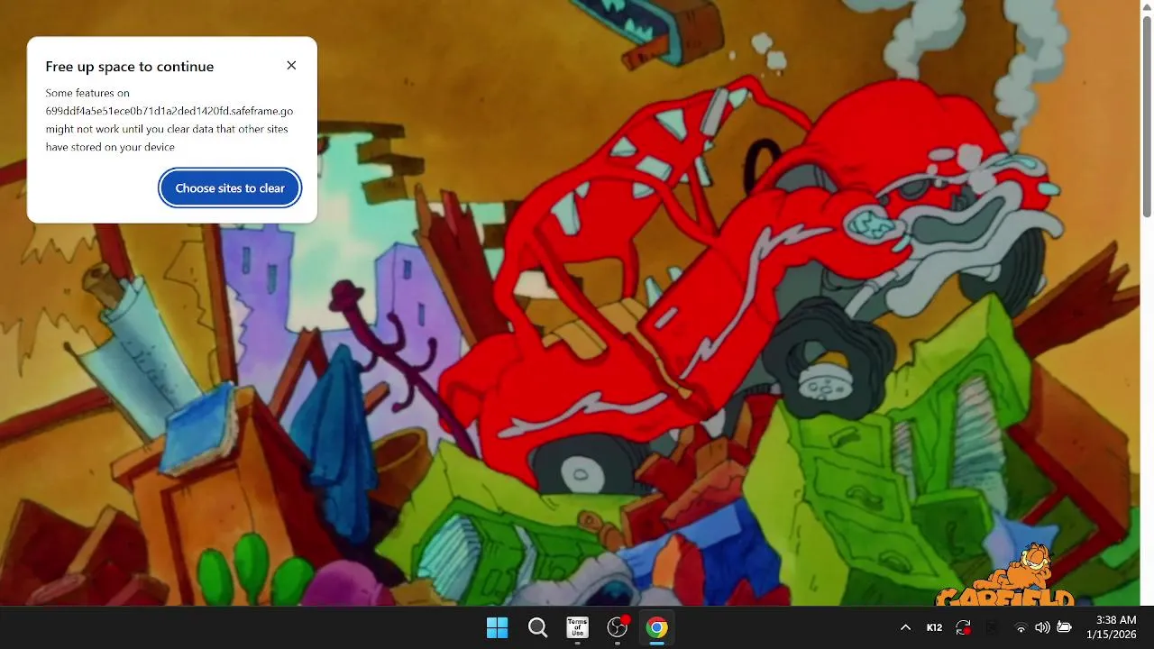The height and width of the screenshot is (649, 1154).
Task: Open taskbar Search magnifier
Action: pos(537,628)
